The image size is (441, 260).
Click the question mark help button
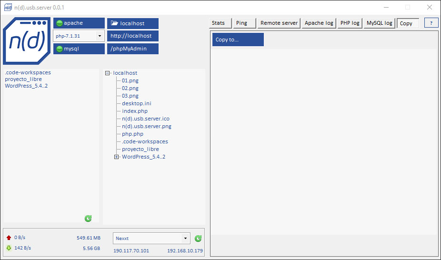[x=431, y=23]
